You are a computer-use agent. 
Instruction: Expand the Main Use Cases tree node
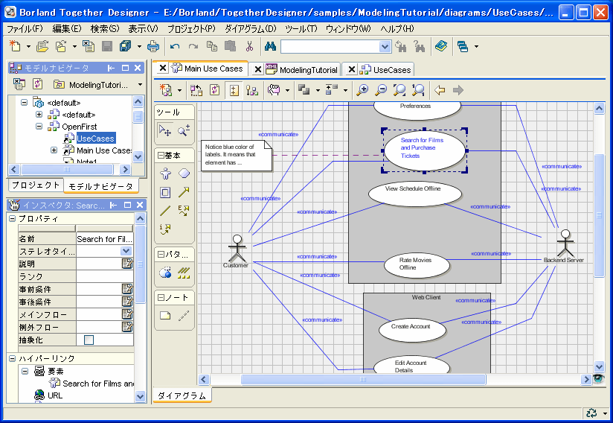tap(54, 150)
